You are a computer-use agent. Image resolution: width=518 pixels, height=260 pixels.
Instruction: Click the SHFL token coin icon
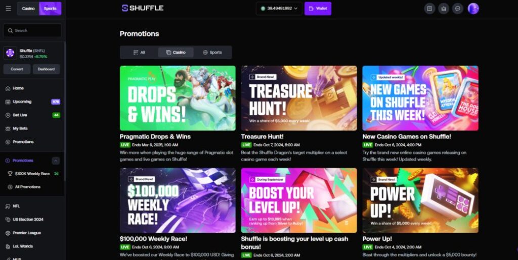[10, 53]
